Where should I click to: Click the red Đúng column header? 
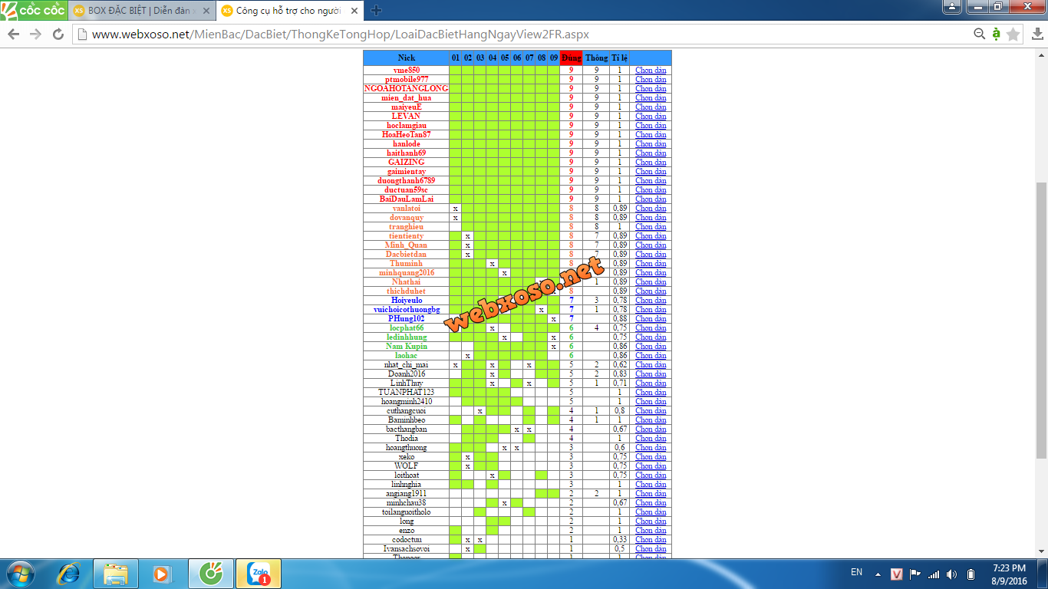coord(572,58)
